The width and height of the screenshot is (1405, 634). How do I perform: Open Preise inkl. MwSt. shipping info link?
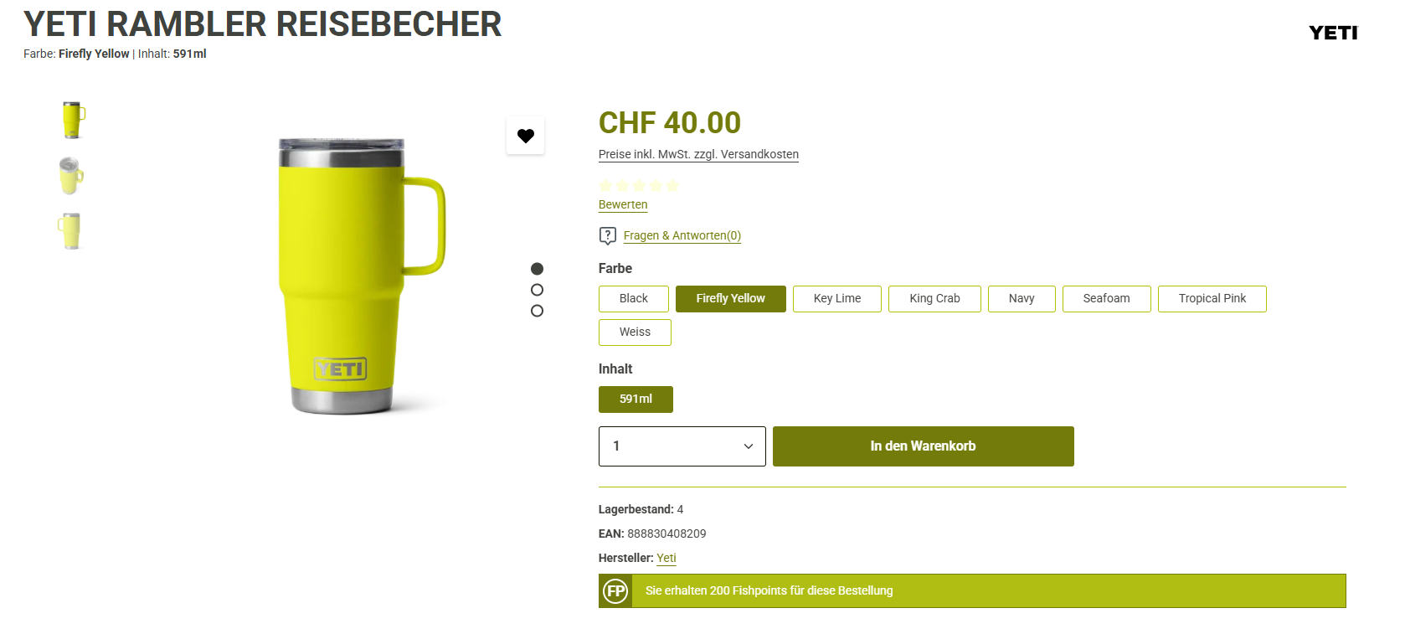pos(698,154)
